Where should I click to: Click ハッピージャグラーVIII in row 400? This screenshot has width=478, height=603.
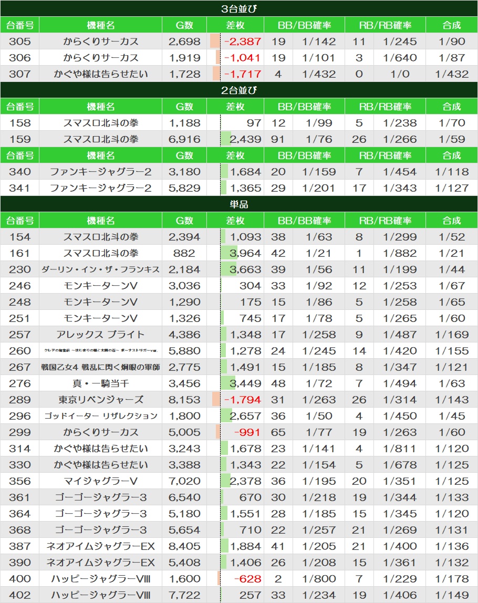(x=101, y=579)
